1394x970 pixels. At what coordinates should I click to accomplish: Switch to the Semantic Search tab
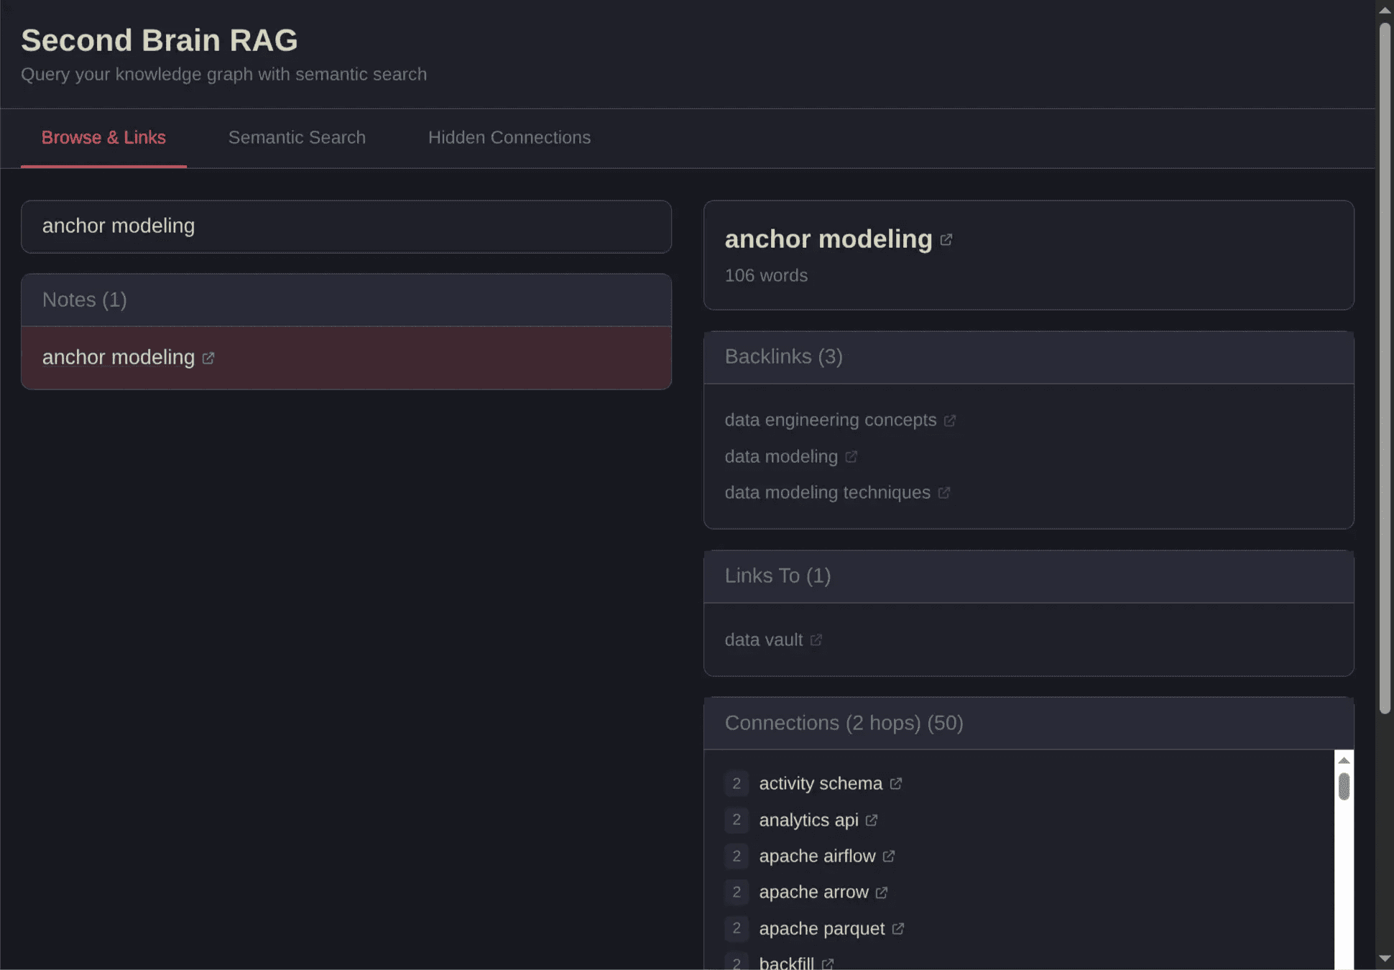click(297, 137)
